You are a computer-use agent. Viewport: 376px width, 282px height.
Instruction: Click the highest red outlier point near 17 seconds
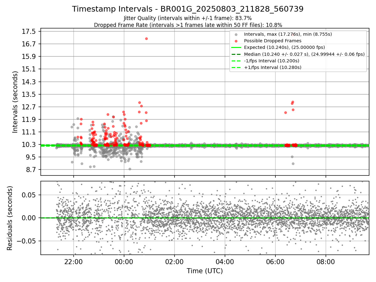[x=146, y=39]
